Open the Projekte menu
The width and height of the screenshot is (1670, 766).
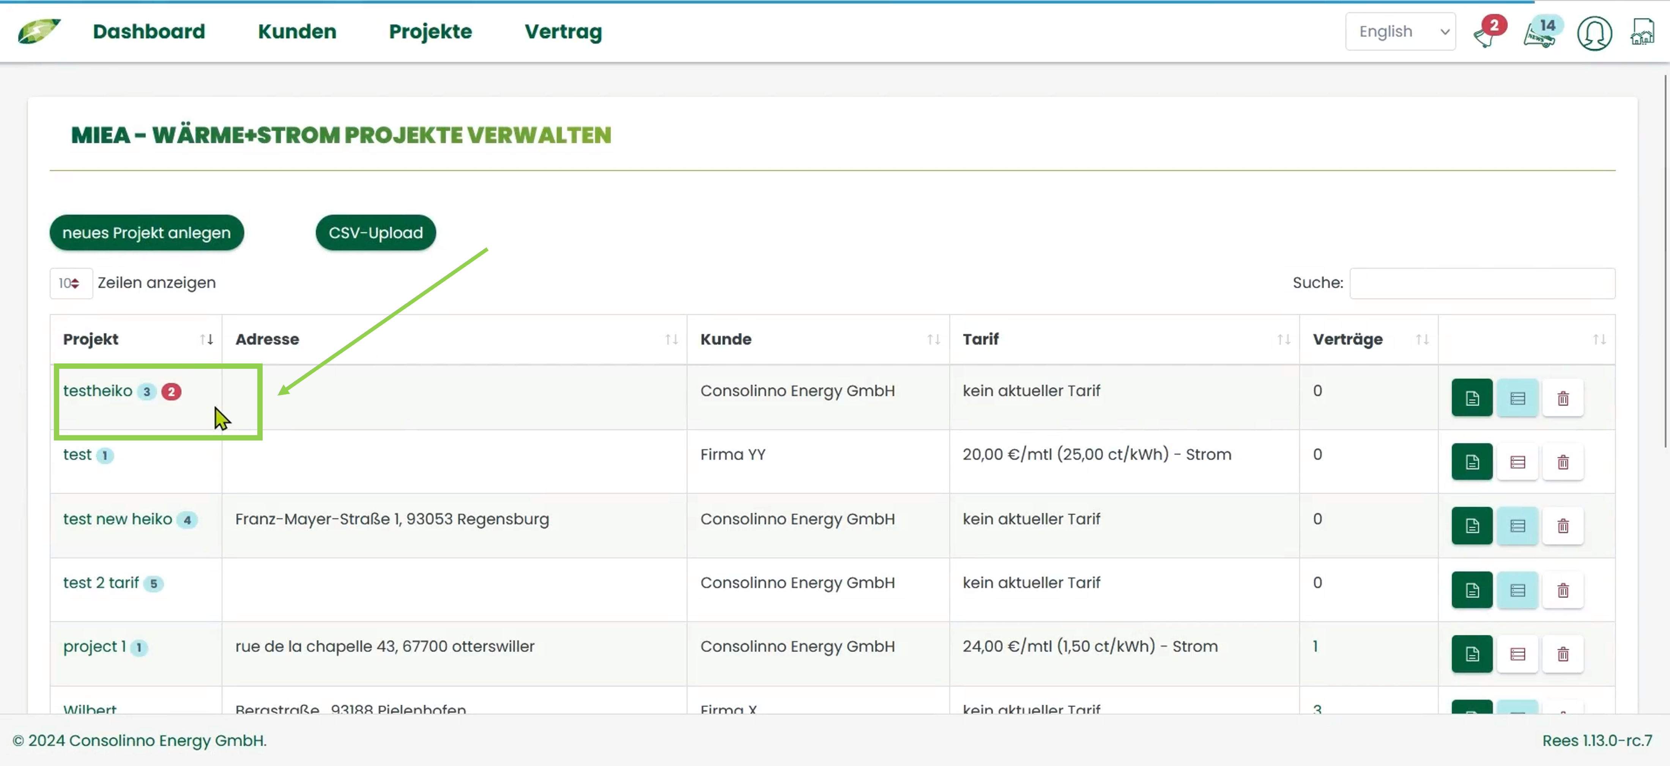(430, 31)
